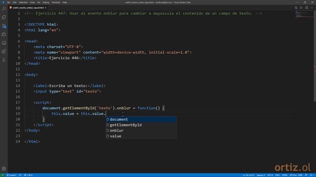Click the HTML language mode in status bar
Screen dimensions: 316x177
(285, 175)
